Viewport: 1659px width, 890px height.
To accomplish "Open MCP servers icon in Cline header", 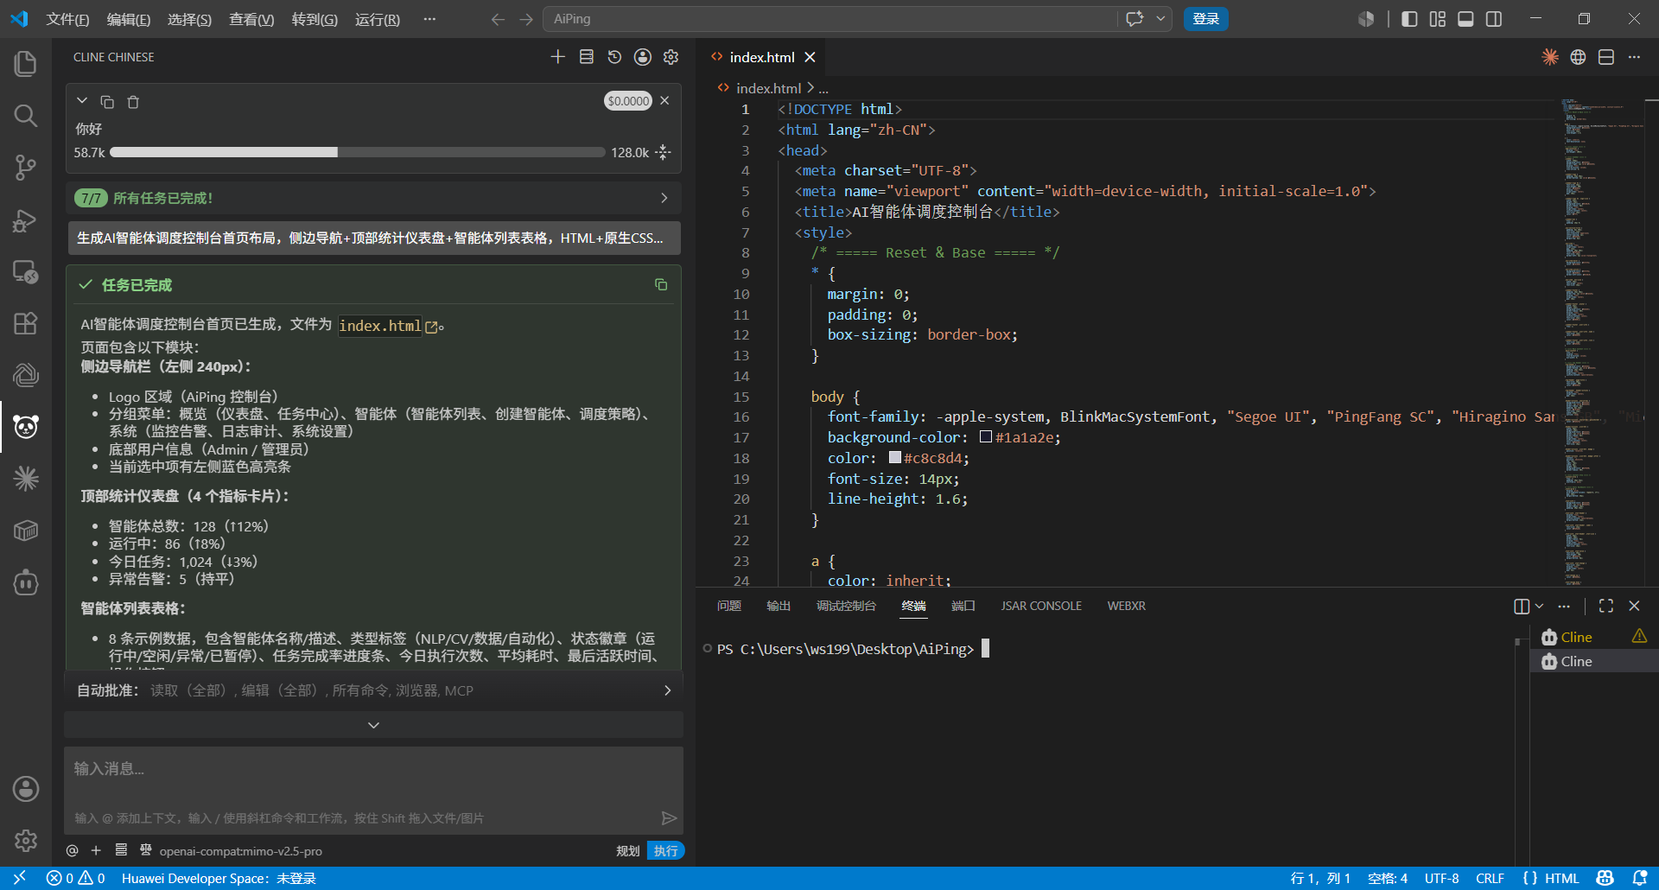I will [586, 57].
